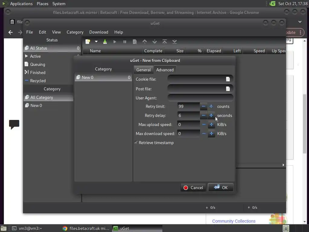309x232 pixels.
Task: Click the new download toolbar icon
Action: pyautogui.click(x=88, y=42)
